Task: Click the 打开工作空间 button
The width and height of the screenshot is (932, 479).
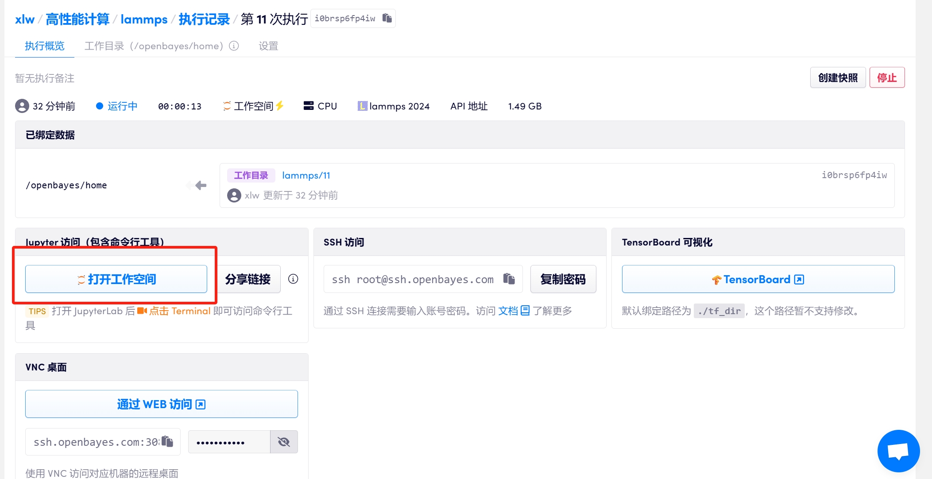Action: pyautogui.click(x=116, y=279)
